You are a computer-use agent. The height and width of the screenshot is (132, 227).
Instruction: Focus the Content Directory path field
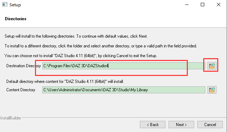click(124, 90)
